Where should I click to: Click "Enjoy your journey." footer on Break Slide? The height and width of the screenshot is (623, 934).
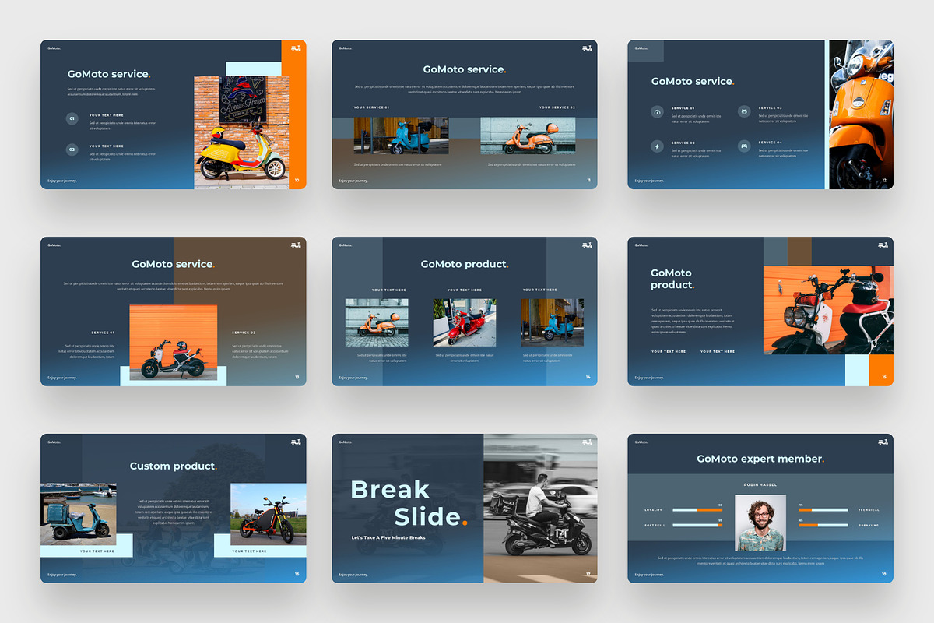(353, 575)
